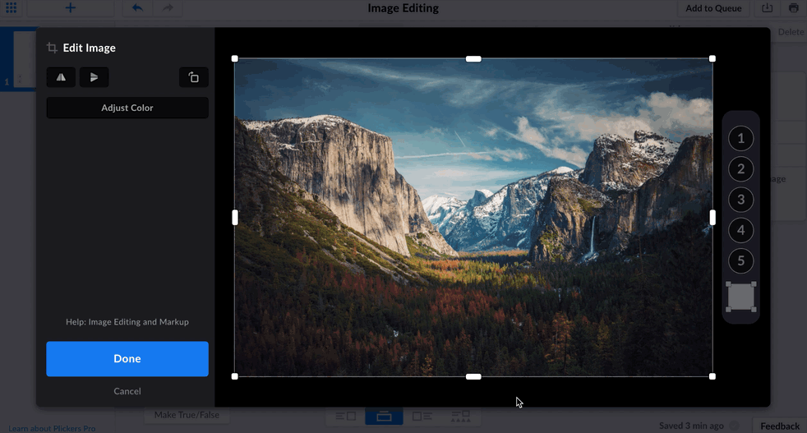Select marker number 5
This screenshot has width=807, height=433.
pos(740,260)
